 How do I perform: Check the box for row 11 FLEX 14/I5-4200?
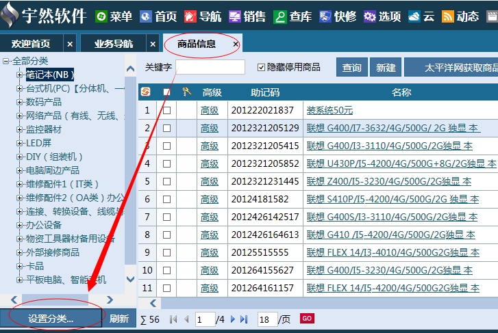pyautogui.click(x=166, y=288)
